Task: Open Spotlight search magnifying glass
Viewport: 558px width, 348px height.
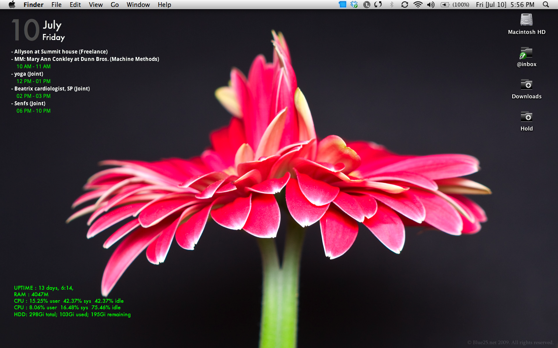Action: (x=546, y=5)
